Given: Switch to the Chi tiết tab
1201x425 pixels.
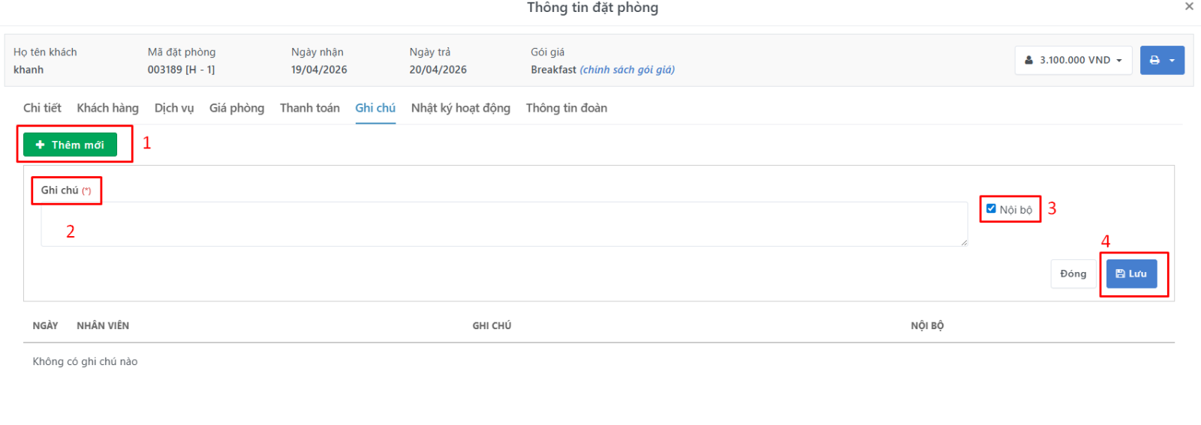Looking at the screenshot, I should 42,108.
